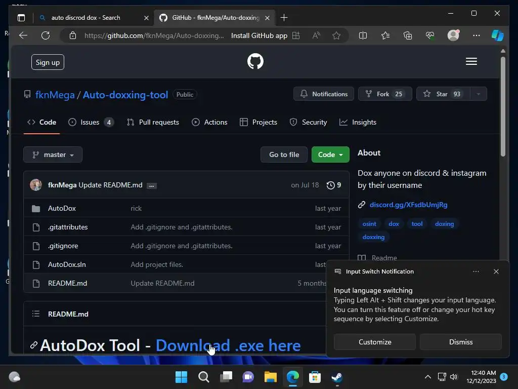Click the Notifications button
This screenshot has width=518, height=389.
[x=324, y=94]
